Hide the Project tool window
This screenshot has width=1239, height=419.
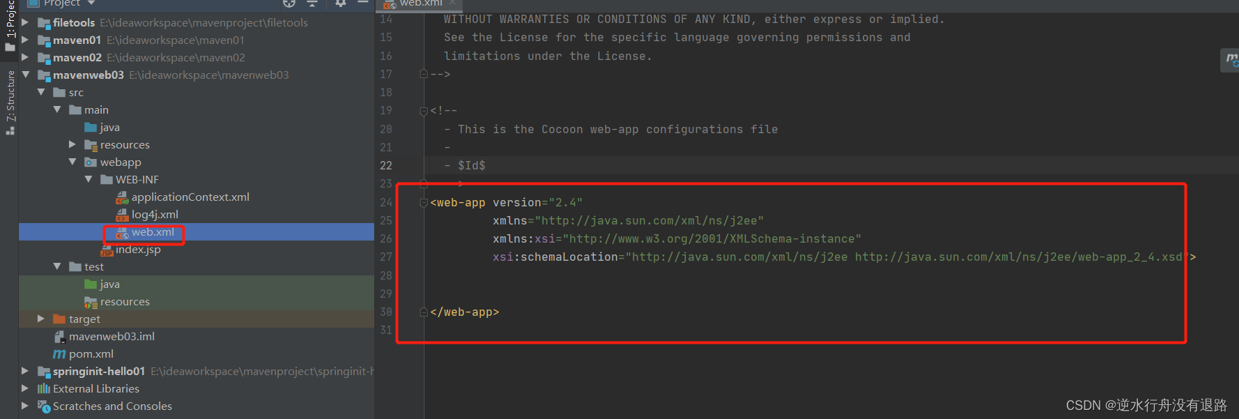pos(363,3)
